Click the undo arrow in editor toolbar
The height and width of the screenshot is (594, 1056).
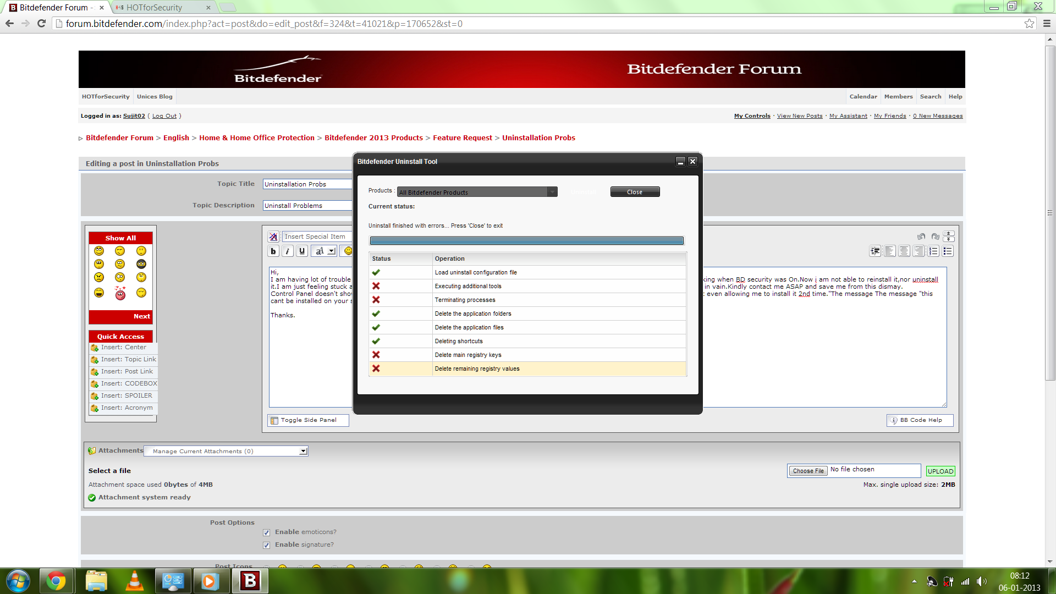[921, 237]
